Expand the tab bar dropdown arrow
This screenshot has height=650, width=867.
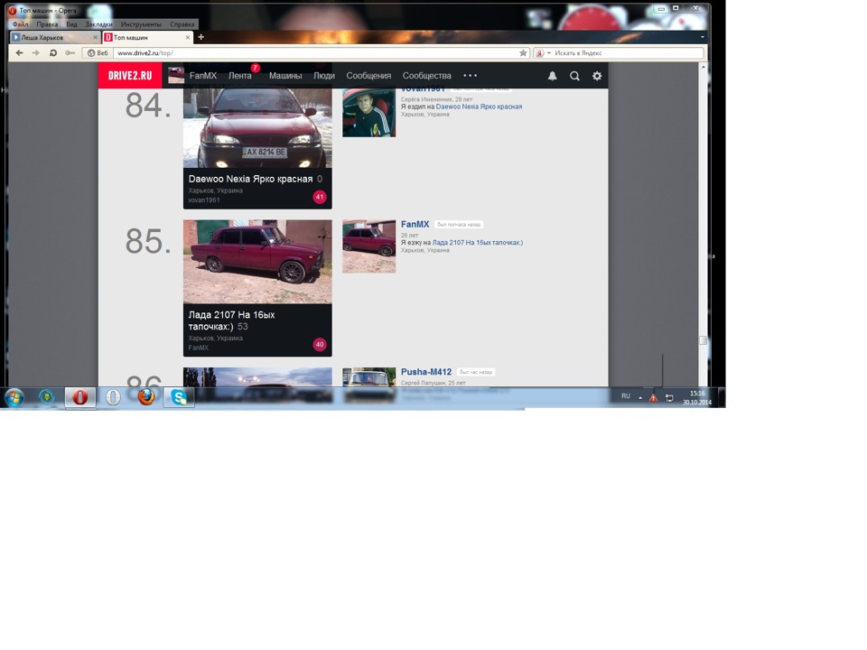click(703, 38)
